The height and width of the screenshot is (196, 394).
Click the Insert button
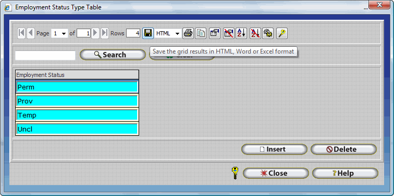pyautogui.click(x=274, y=149)
